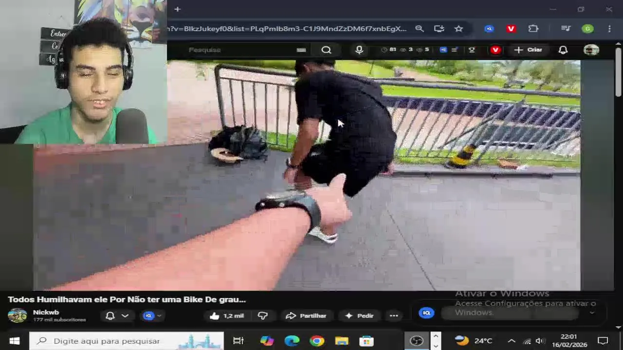
Task: Click the Partilhar share button
Action: point(306,315)
